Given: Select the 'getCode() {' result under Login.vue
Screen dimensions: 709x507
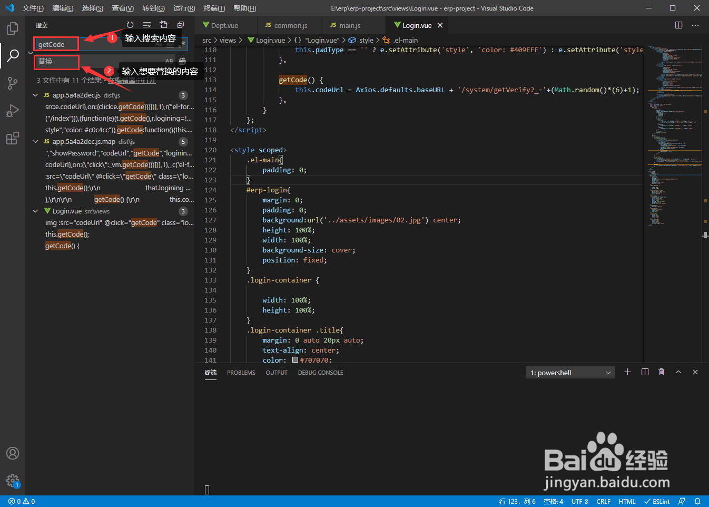Looking at the screenshot, I should (62, 246).
